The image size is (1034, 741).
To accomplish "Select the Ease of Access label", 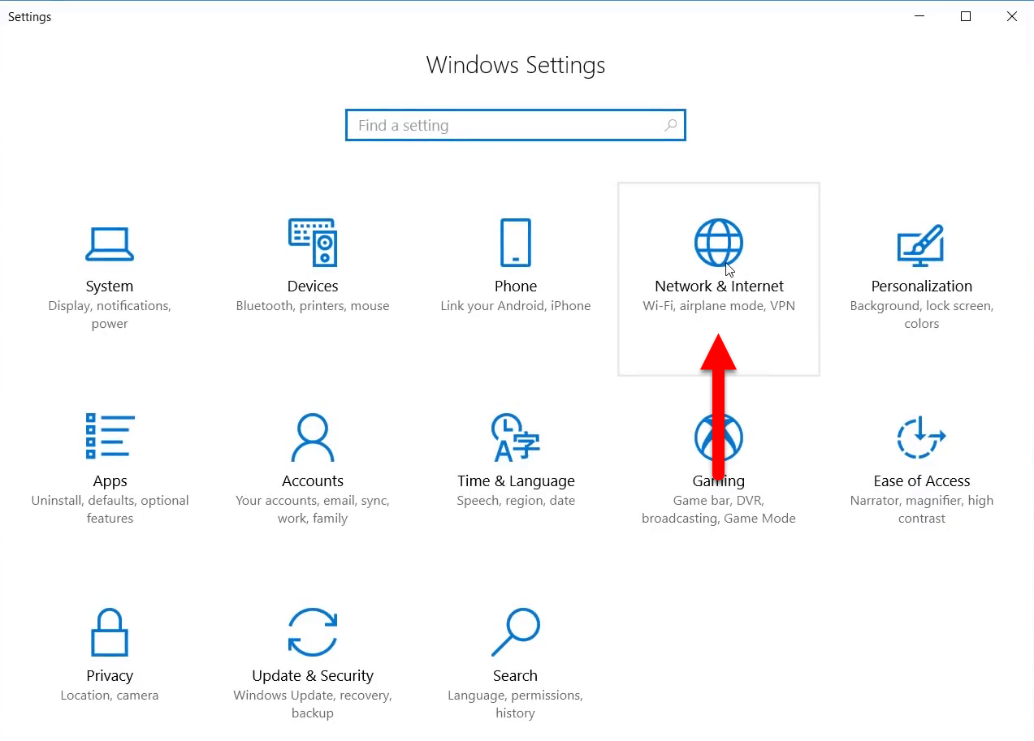I will click(921, 480).
